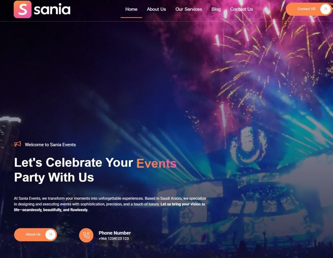Visit the Blog page link

(216, 9)
